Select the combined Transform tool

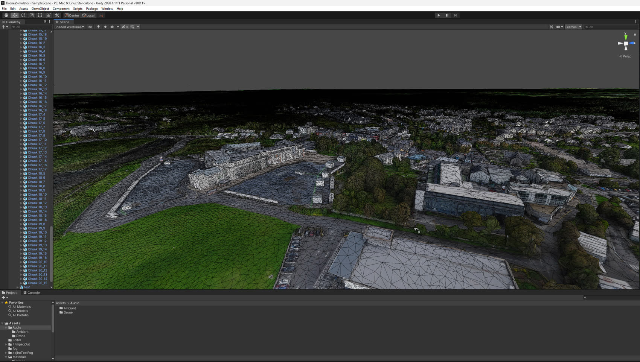[49, 15]
